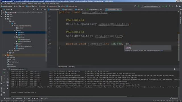Viewport: 182px width, 102px height.
Task: Rerun the application in the Run panel
Action: point(4,73)
